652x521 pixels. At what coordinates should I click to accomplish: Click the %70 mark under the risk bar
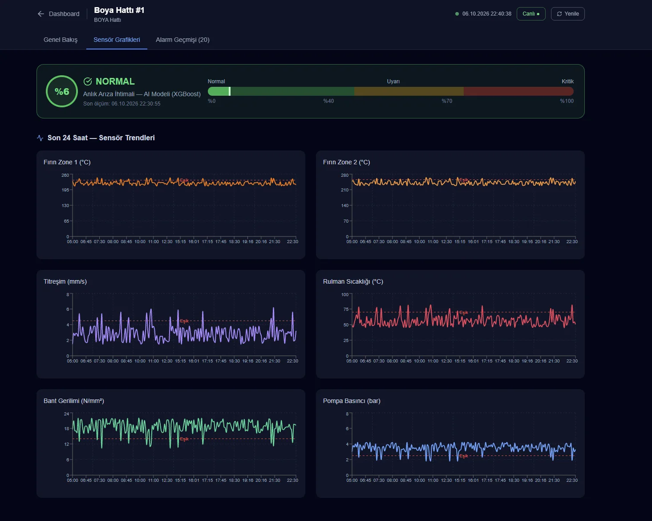pyautogui.click(x=447, y=101)
